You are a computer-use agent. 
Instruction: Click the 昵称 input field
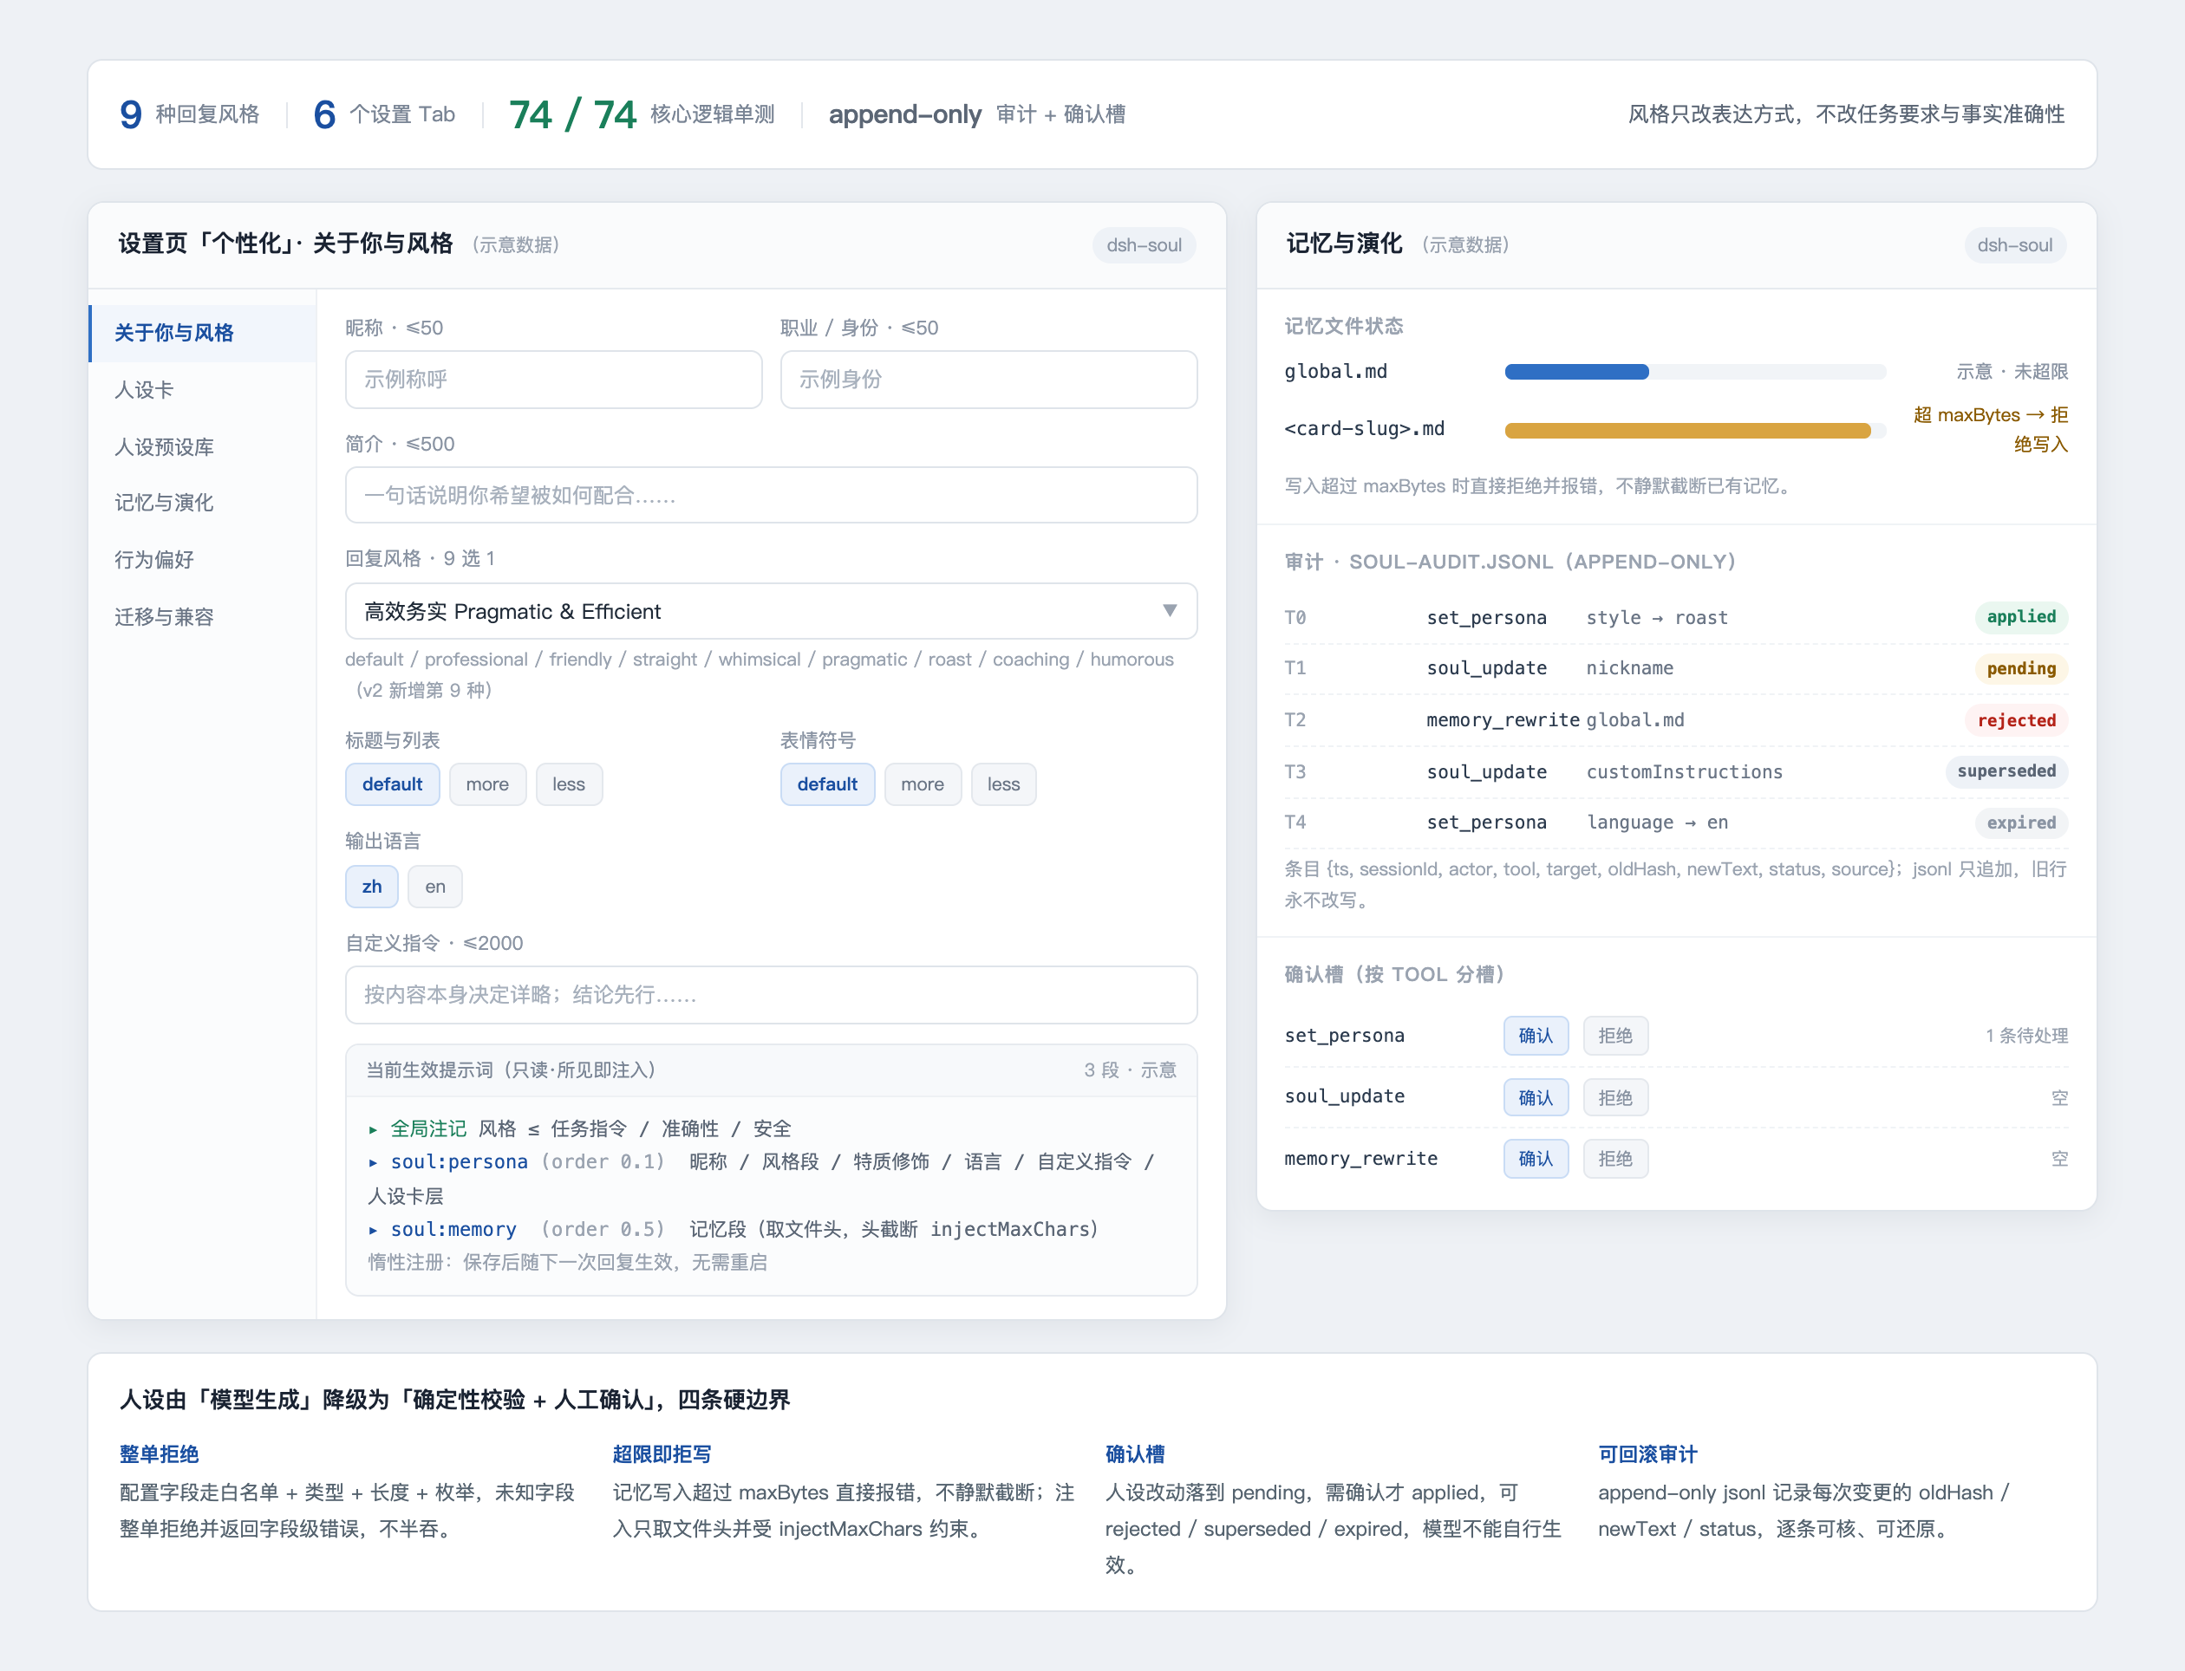click(x=553, y=379)
